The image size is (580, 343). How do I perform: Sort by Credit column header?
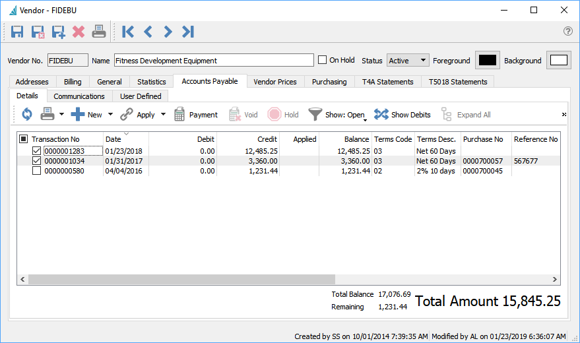click(x=248, y=139)
